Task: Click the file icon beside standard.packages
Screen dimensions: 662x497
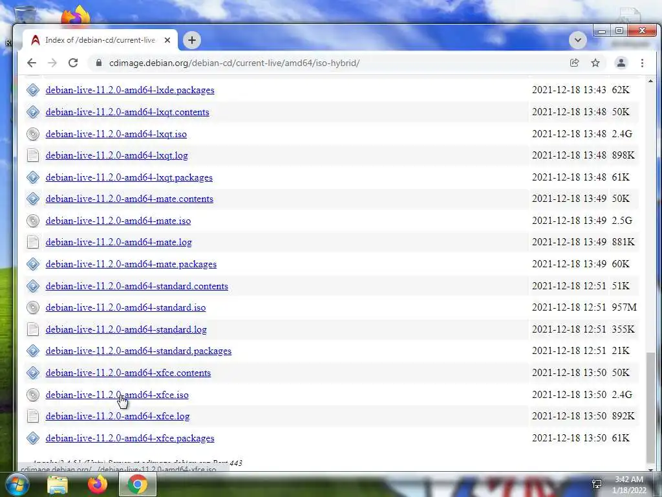Action: click(33, 351)
